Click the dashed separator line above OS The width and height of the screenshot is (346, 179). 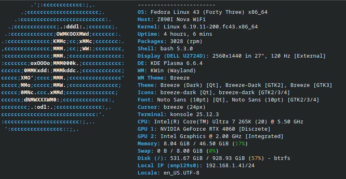tap(177, 5)
